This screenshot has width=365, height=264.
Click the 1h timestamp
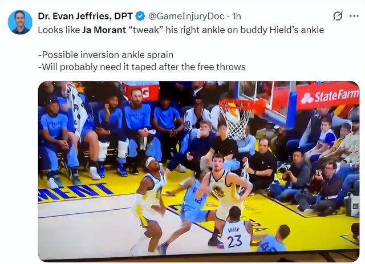[x=237, y=16]
